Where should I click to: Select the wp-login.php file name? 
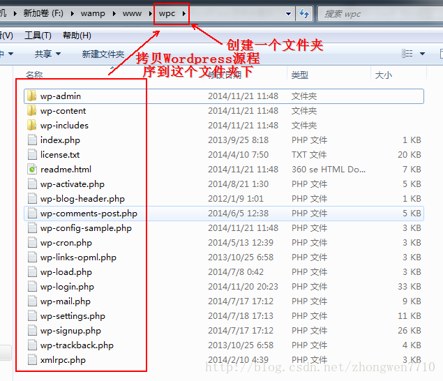point(67,287)
